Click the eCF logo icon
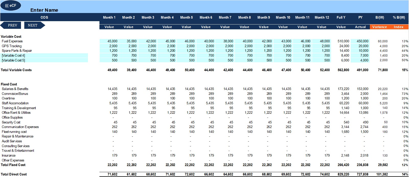The image size is (409, 177). pyautogui.click(x=11, y=5)
